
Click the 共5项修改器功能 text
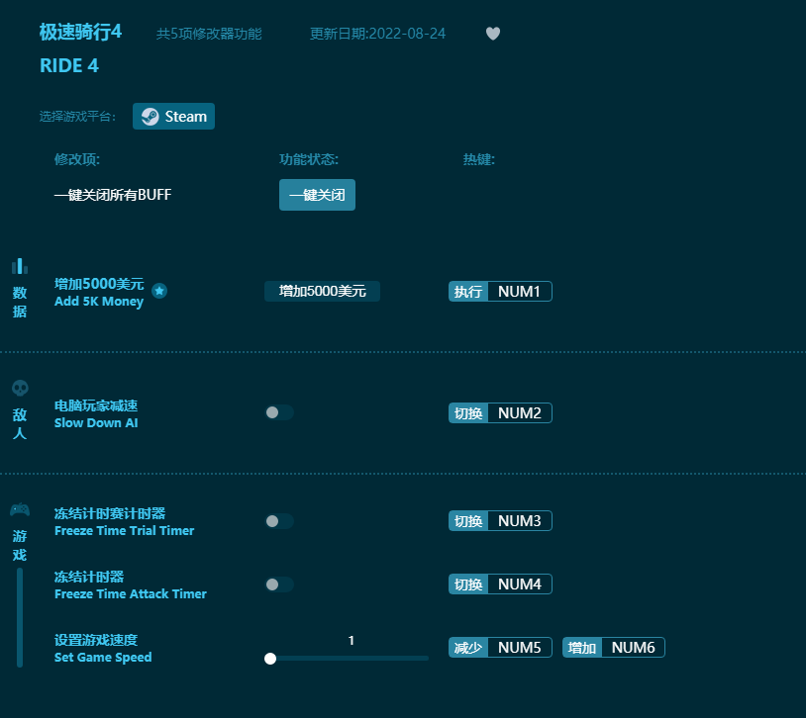[x=209, y=34]
